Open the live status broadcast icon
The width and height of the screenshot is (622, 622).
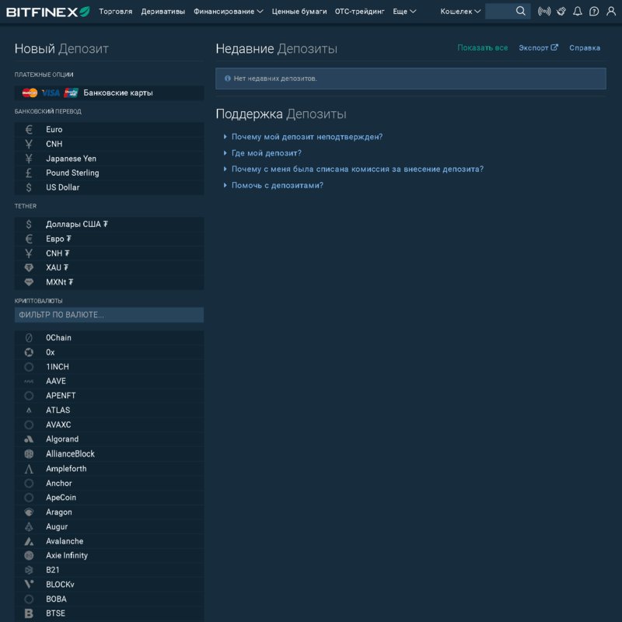(544, 12)
